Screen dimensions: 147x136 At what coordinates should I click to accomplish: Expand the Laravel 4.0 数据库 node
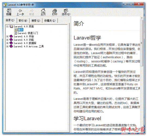tap(7, 43)
